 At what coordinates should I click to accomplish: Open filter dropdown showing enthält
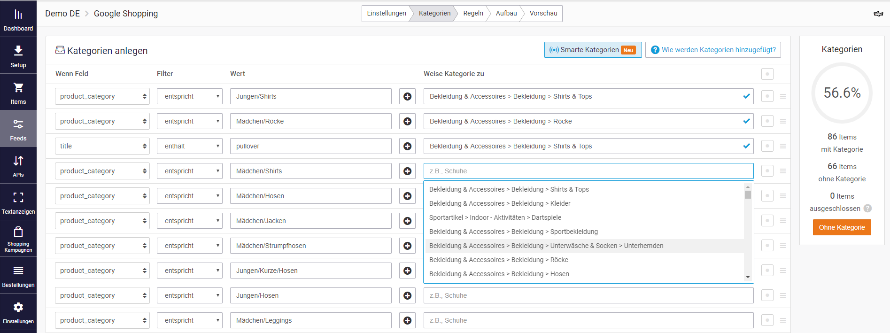point(190,146)
